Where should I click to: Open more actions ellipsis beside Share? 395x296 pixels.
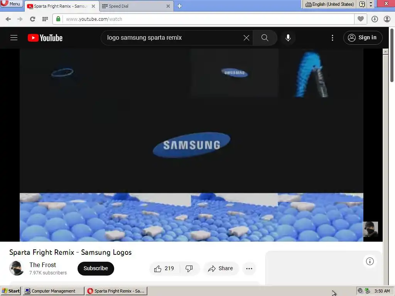pyautogui.click(x=249, y=269)
